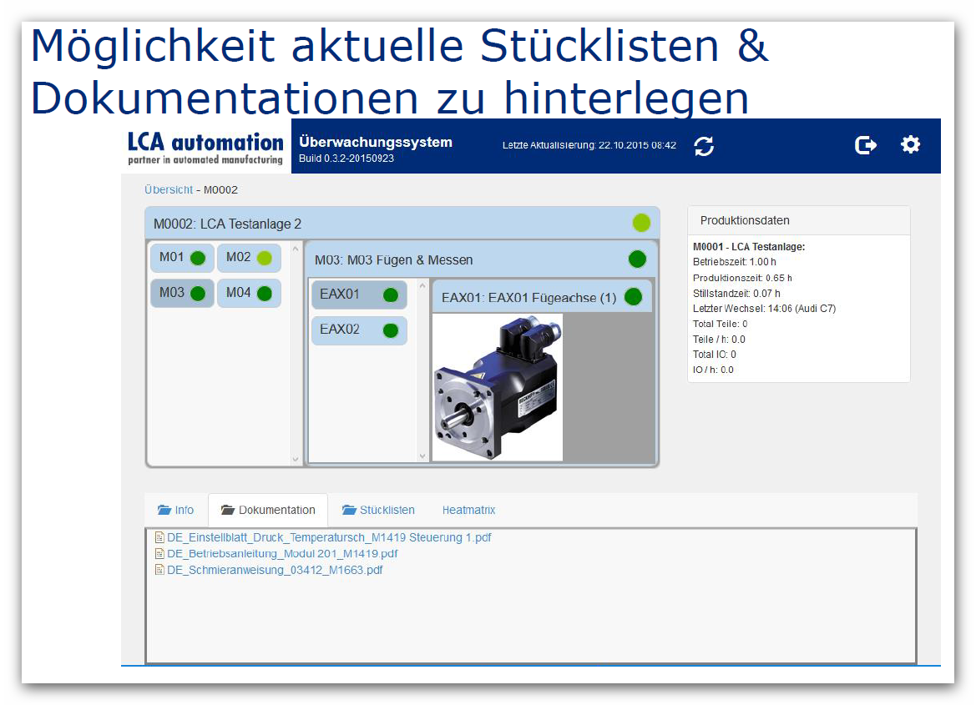Click the Produktionszeit: 0.65 h line
This screenshot has width=976, height=705.
pos(742,278)
